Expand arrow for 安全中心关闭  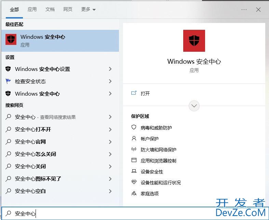tap(110, 167)
